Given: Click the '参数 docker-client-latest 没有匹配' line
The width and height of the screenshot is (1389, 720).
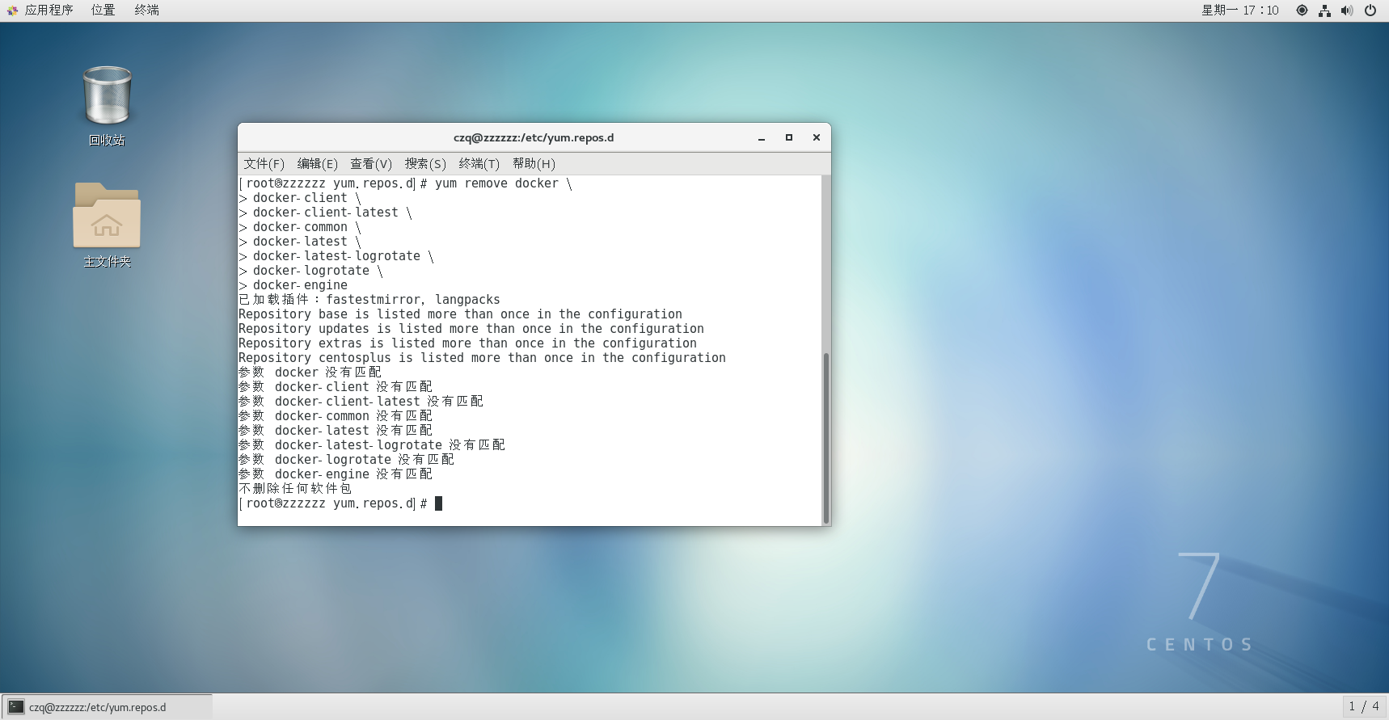Looking at the screenshot, I should click(x=361, y=402).
